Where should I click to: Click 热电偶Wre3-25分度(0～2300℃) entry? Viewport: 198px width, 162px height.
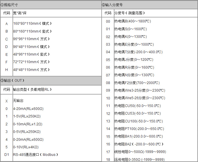tap(139, 90)
